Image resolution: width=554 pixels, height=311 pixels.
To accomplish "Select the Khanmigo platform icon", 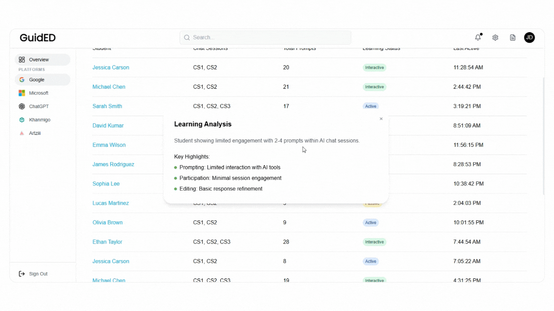I will coord(22,120).
